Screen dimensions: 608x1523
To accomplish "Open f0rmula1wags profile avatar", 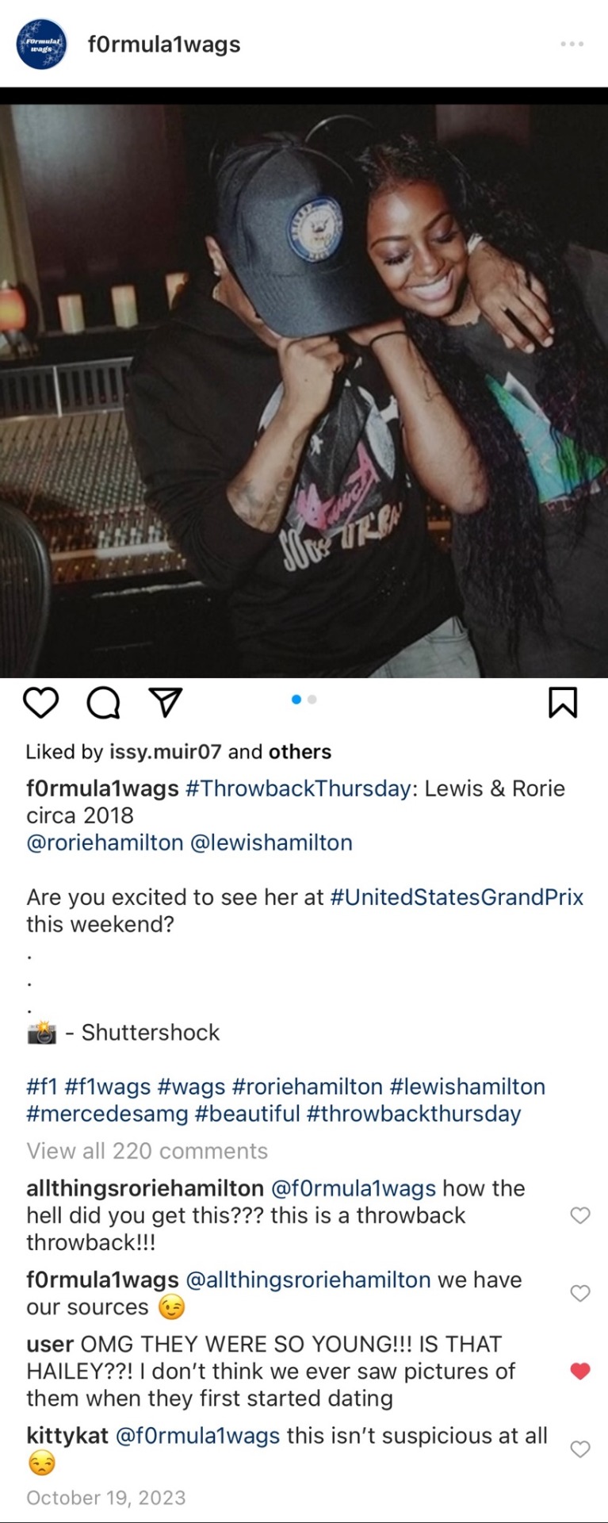I will 41,44.
